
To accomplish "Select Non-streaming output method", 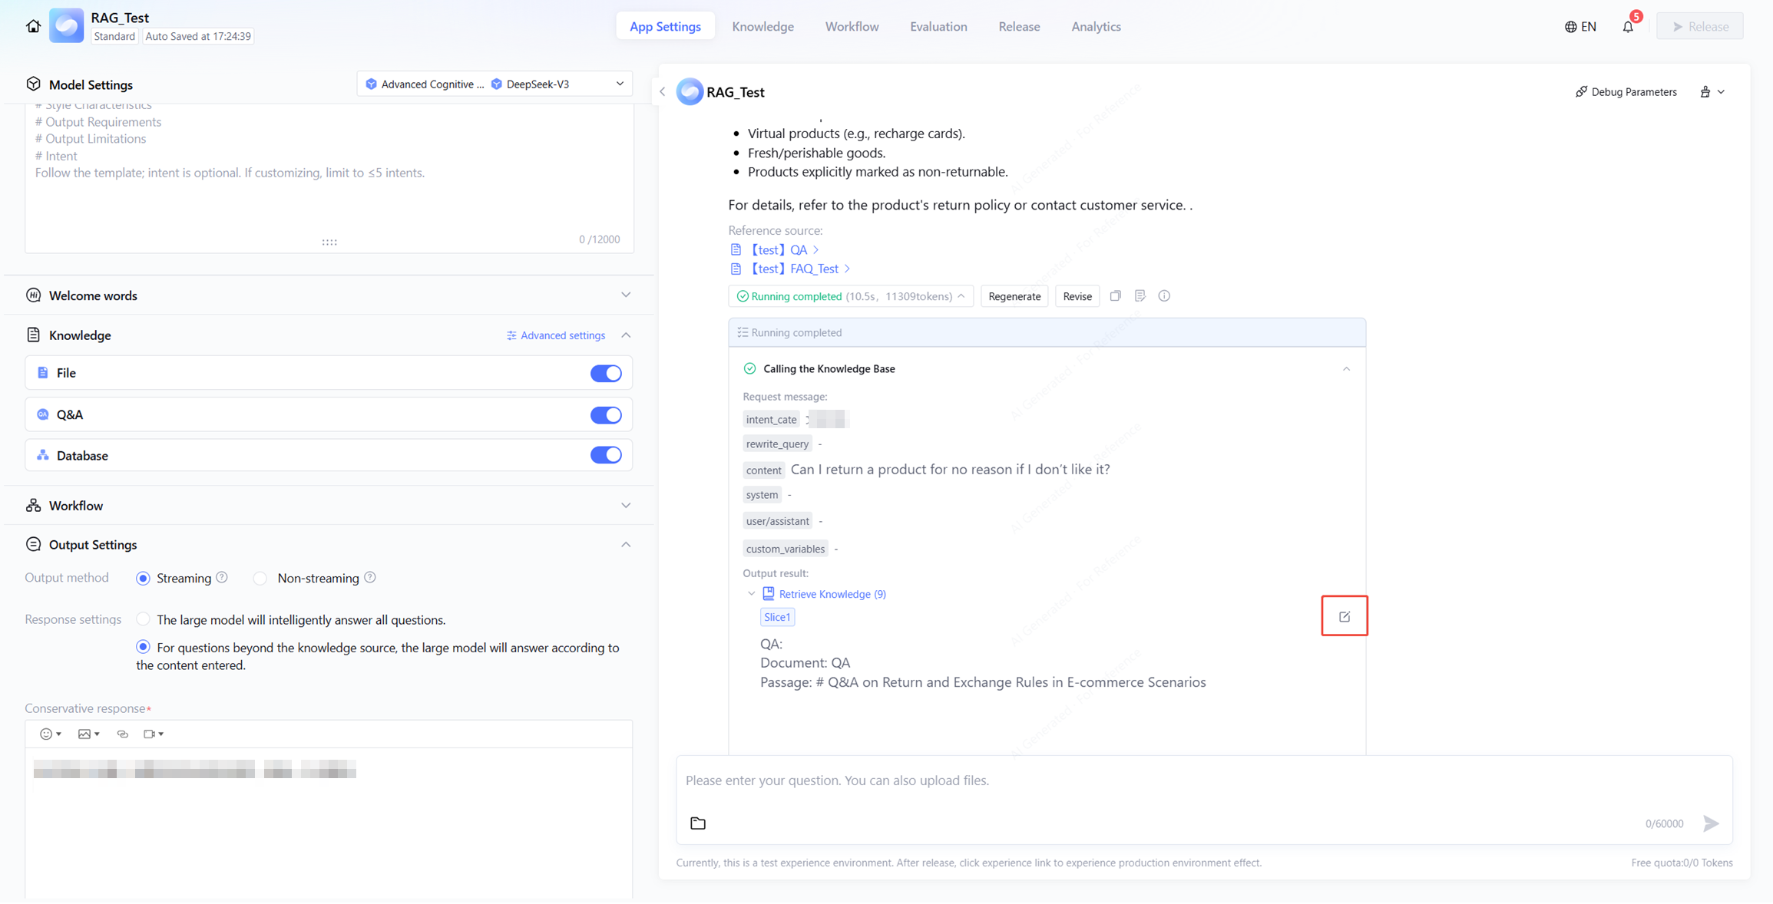I will tap(261, 579).
